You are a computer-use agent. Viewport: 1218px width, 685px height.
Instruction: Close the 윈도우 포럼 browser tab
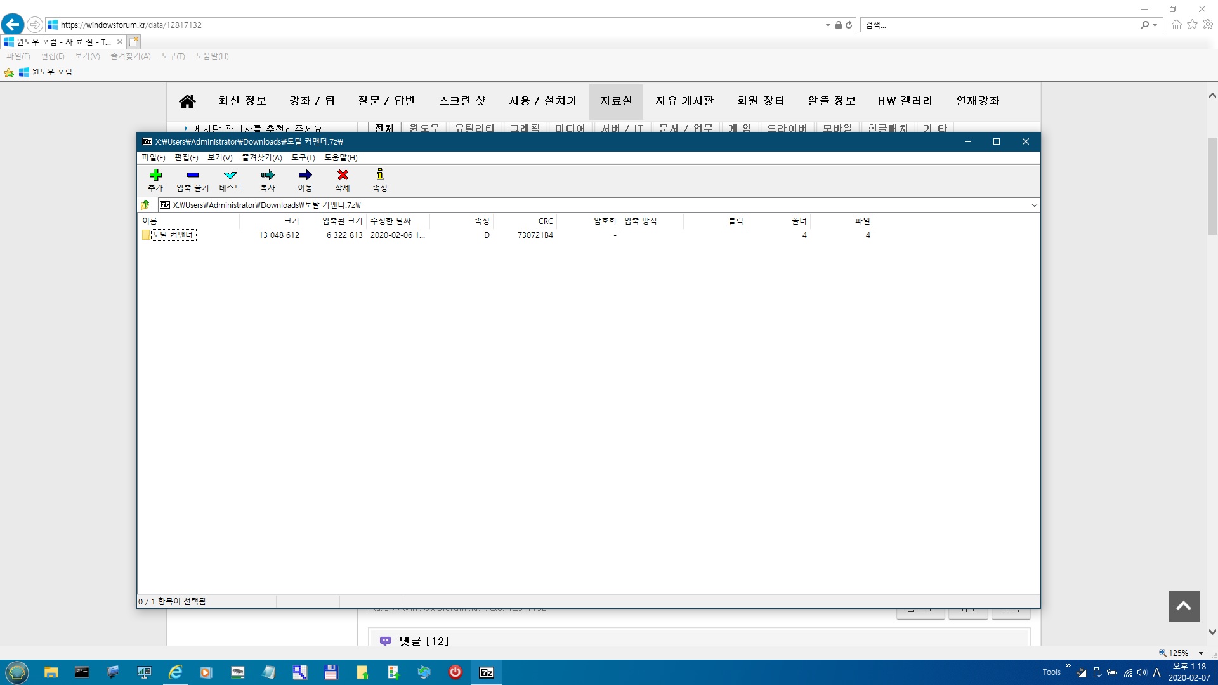pyautogui.click(x=119, y=42)
